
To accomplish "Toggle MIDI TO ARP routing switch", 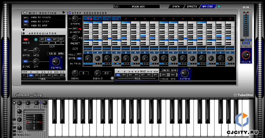I will [26, 25].
